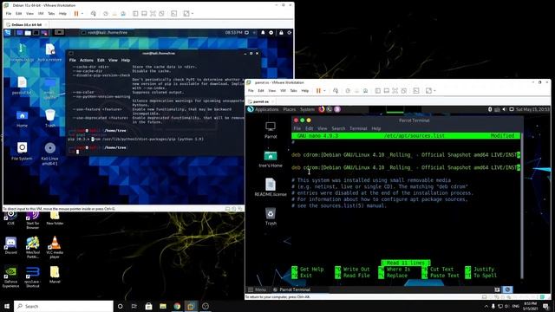555x312 pixels.
Task: Open GeForce Experience desktop shortcut
Action: point(10,276)
